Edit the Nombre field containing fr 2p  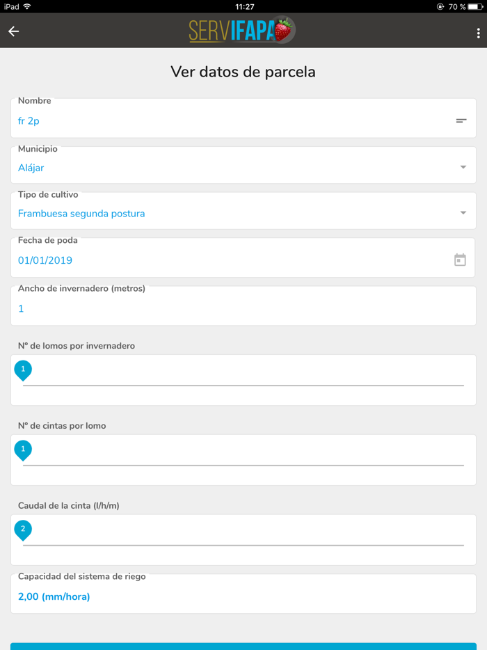tap(230, 121)
